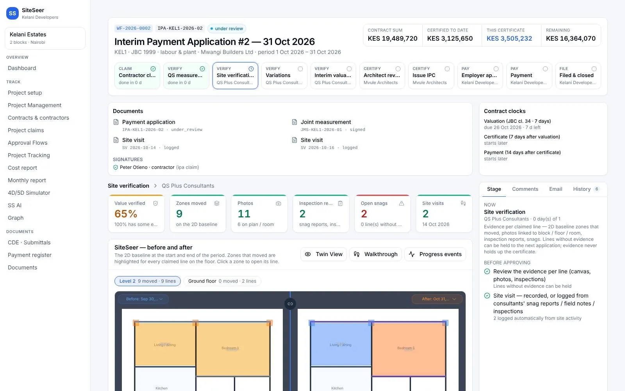
Task: Click the Payment application document icon
Action: [116, 122]
